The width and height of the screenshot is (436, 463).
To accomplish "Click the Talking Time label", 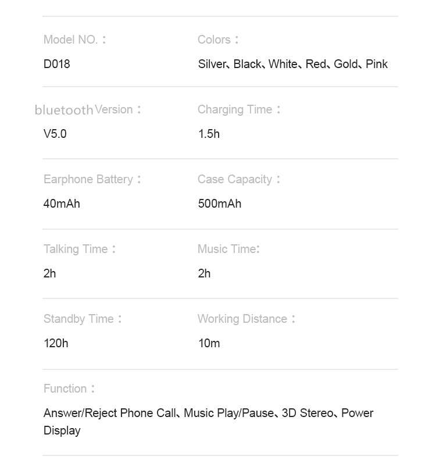I will click(x=80, y=249).
